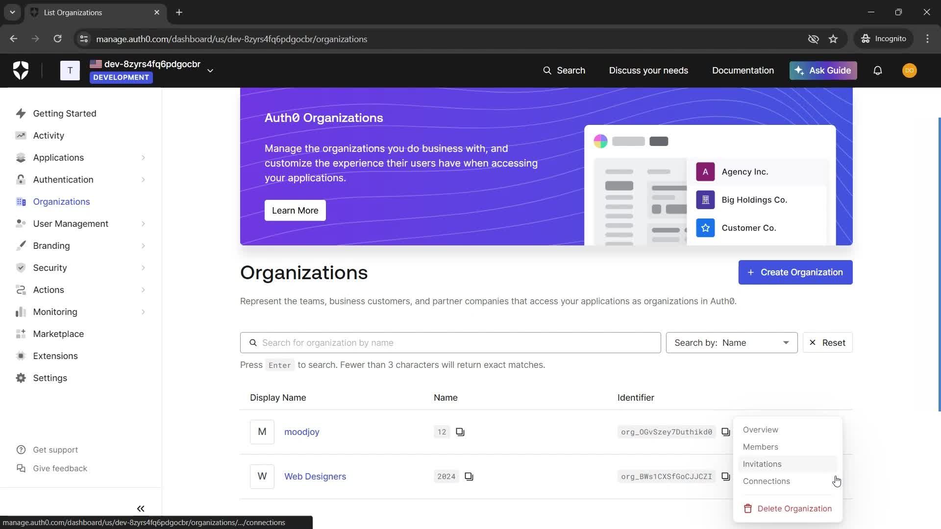Open the tab search dropdown arrow
Image resolution: width=941 pixels, height=529 pixels.
click(12, 12)
